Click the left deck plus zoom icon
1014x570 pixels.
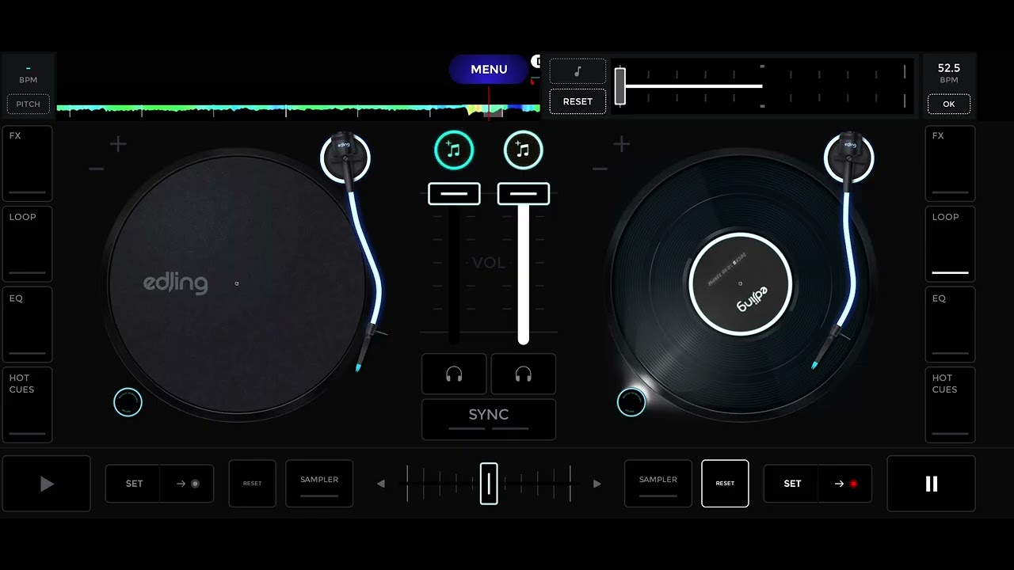[x=118, y=144]
